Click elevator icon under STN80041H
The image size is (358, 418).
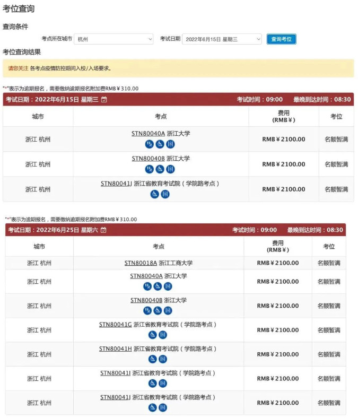click(x=163, y=359)
